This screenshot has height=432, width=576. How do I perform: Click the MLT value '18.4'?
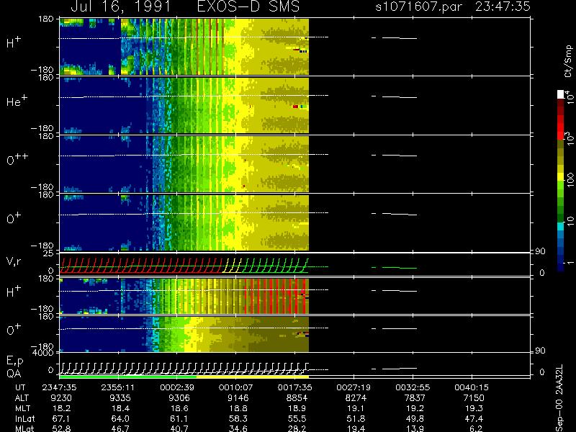click(x=120, y=408)
